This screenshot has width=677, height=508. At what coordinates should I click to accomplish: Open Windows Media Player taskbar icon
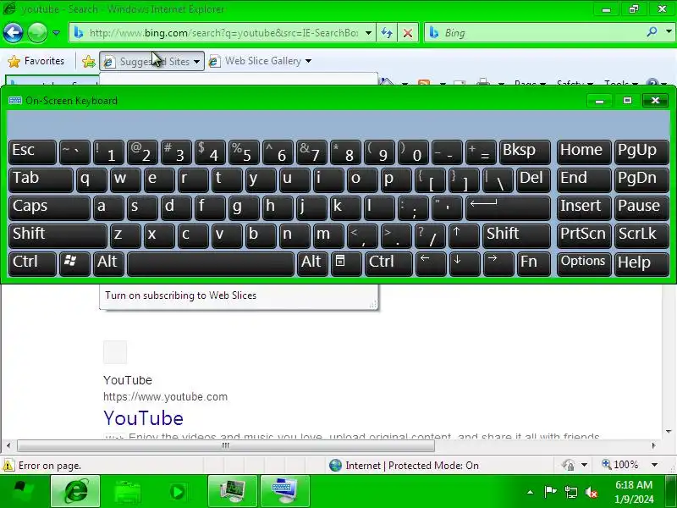click(178, 492)
